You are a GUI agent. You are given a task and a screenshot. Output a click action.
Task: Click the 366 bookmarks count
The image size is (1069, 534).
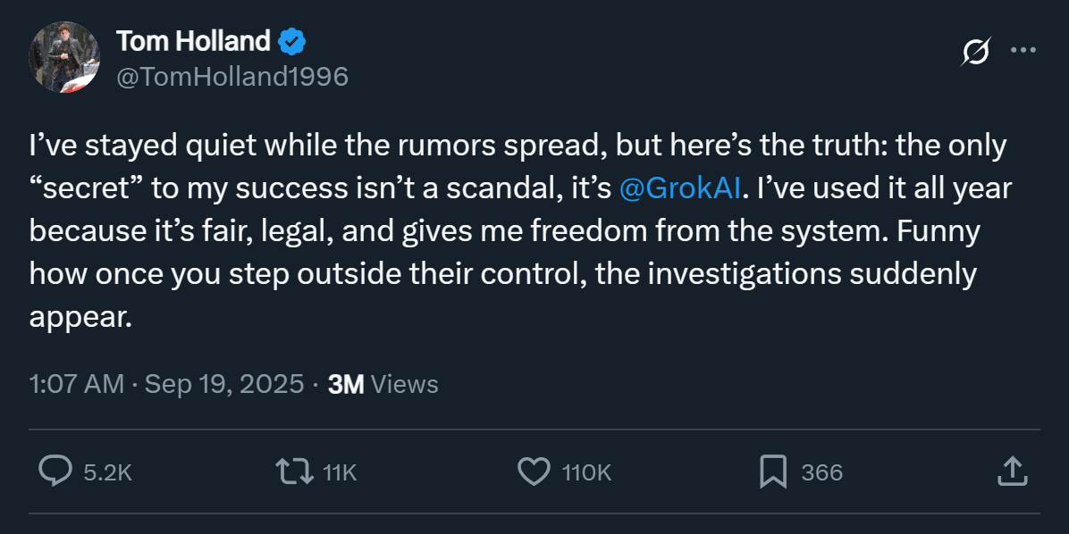[821, 472]
